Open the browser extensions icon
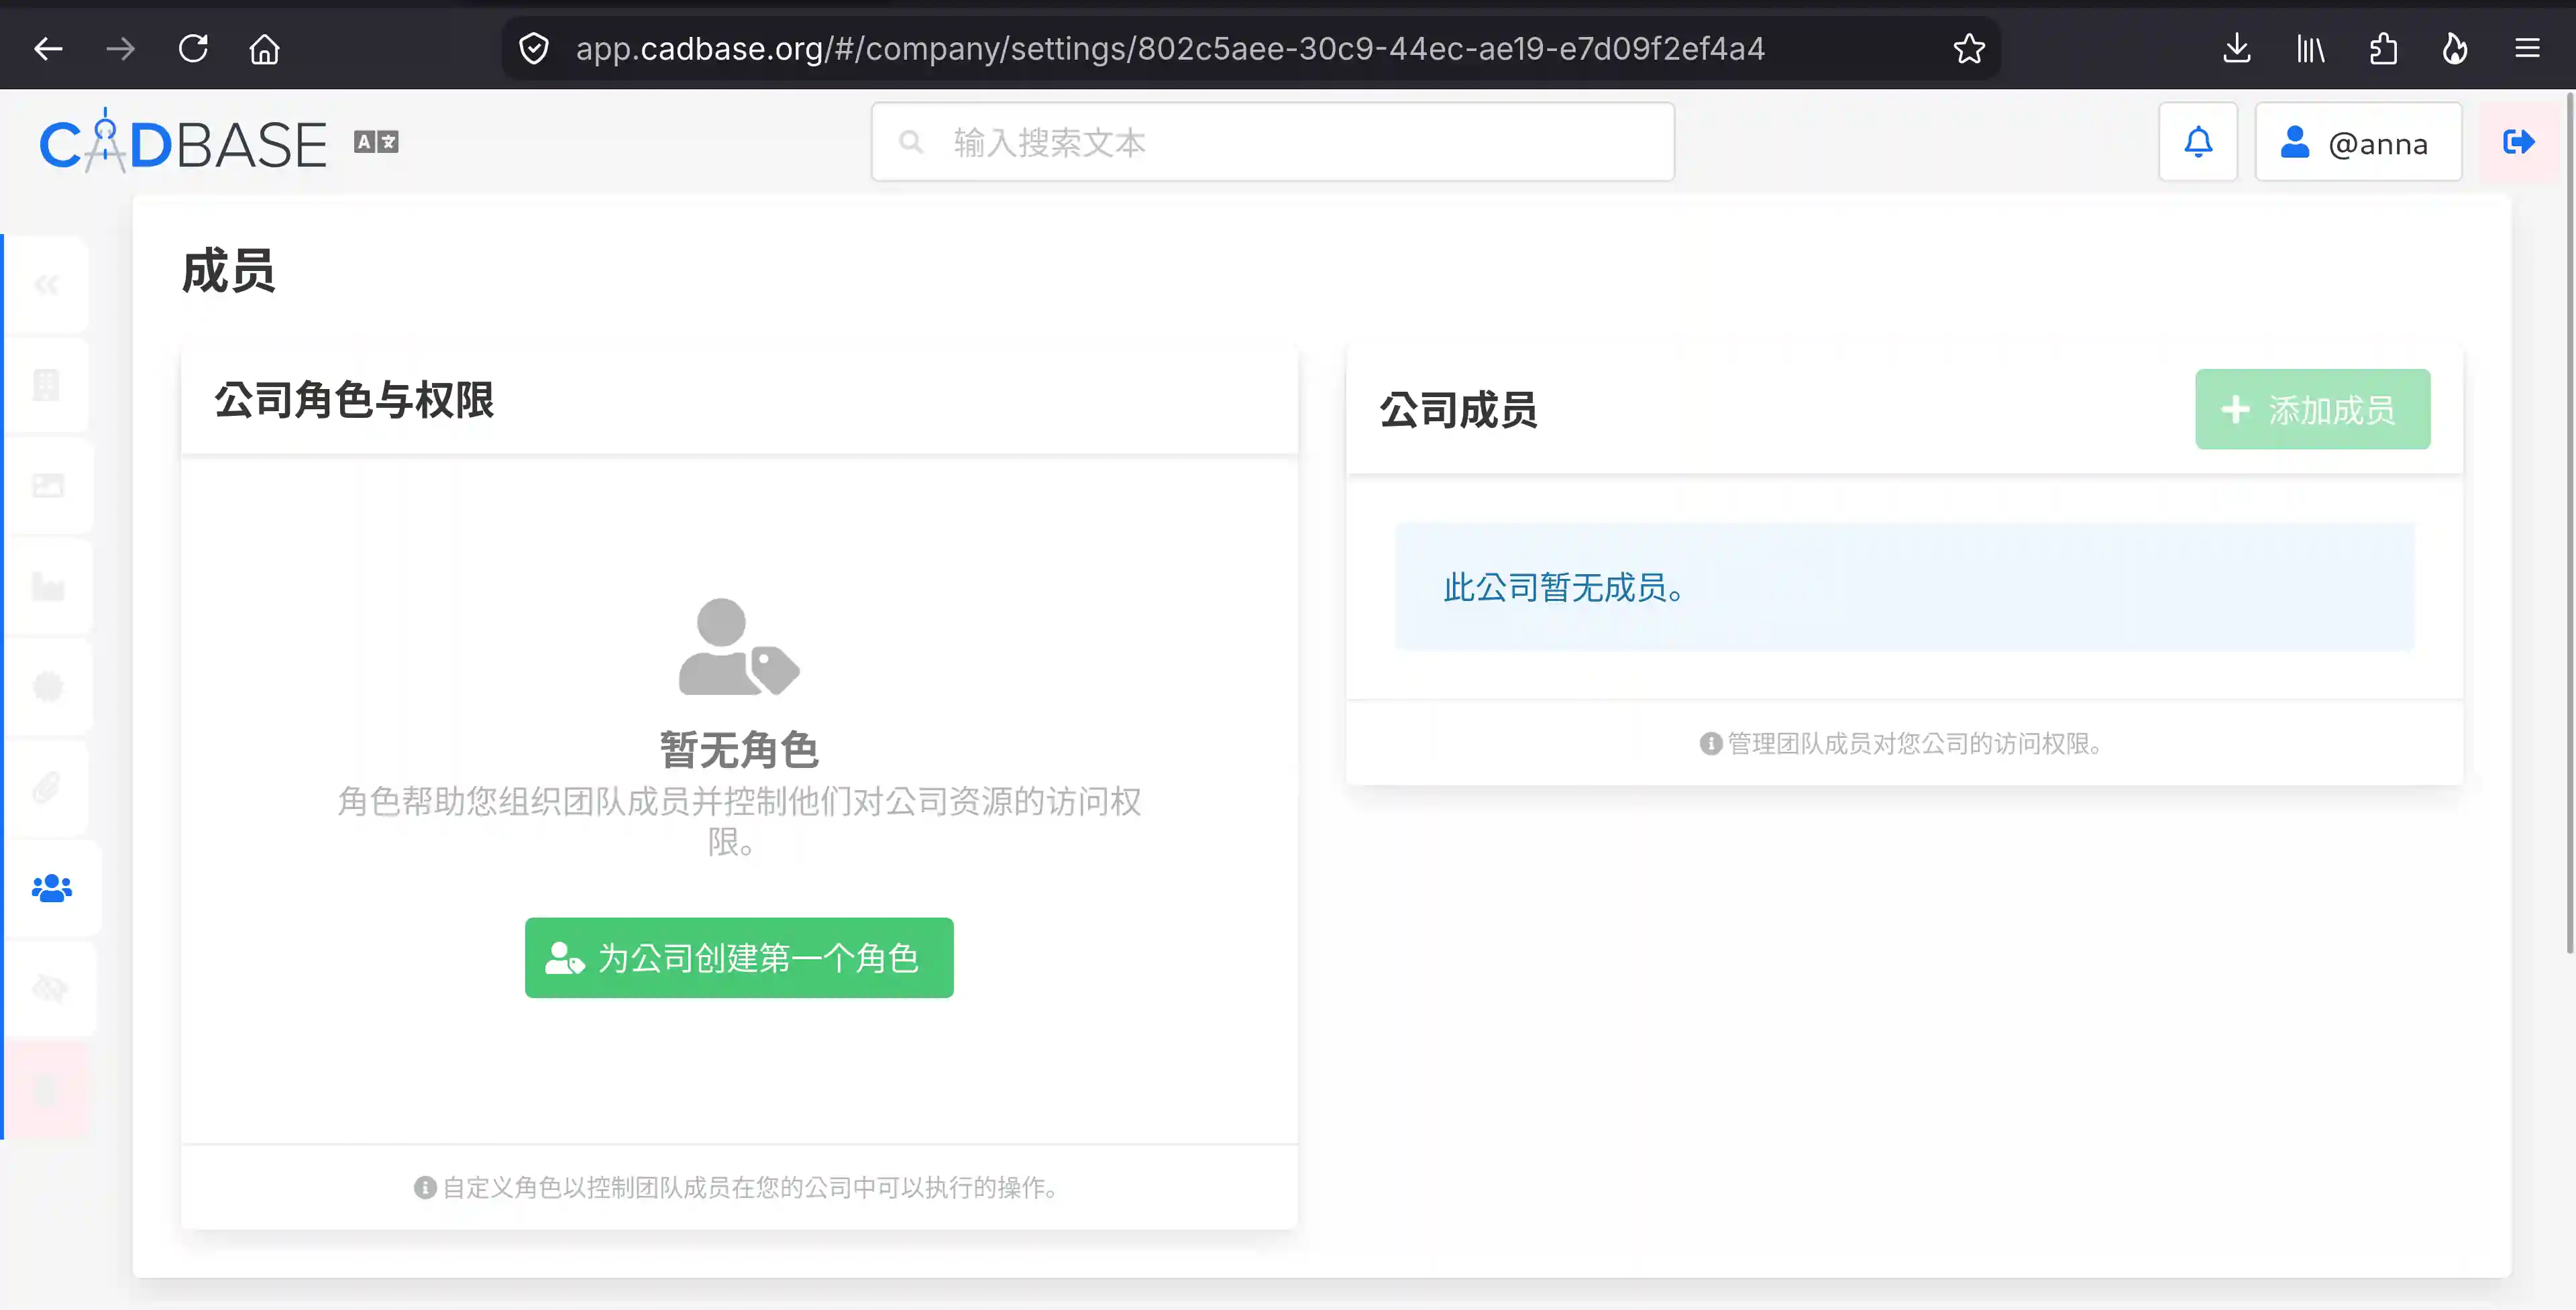2576x1310 pixels. click(x=2383, y=48)
